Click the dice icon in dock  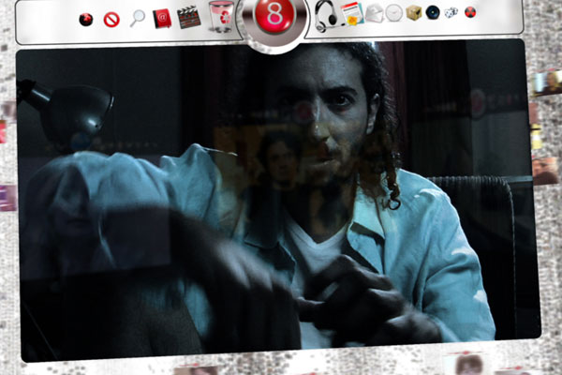click(451, 12)
